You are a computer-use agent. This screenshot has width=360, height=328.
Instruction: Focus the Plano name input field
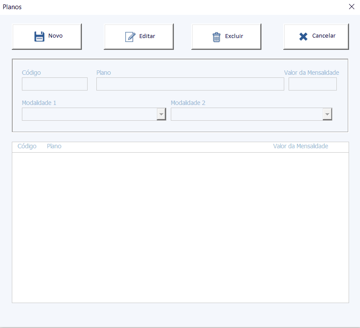(x=190, y=84)
